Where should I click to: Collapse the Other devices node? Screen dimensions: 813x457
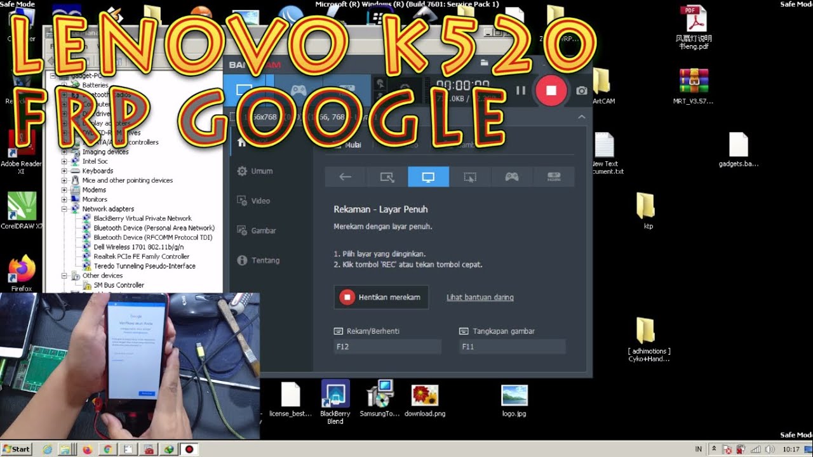click(64, 276)
